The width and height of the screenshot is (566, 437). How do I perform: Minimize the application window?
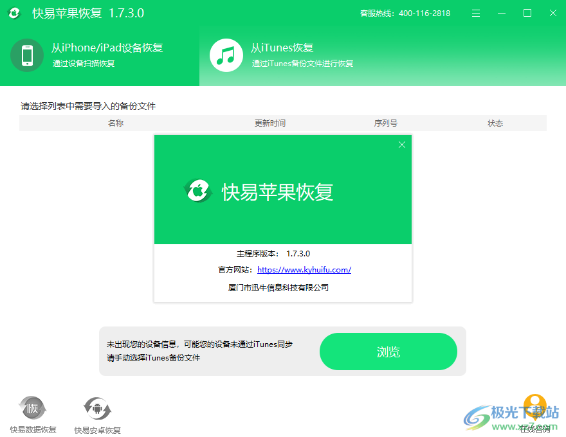502,13
